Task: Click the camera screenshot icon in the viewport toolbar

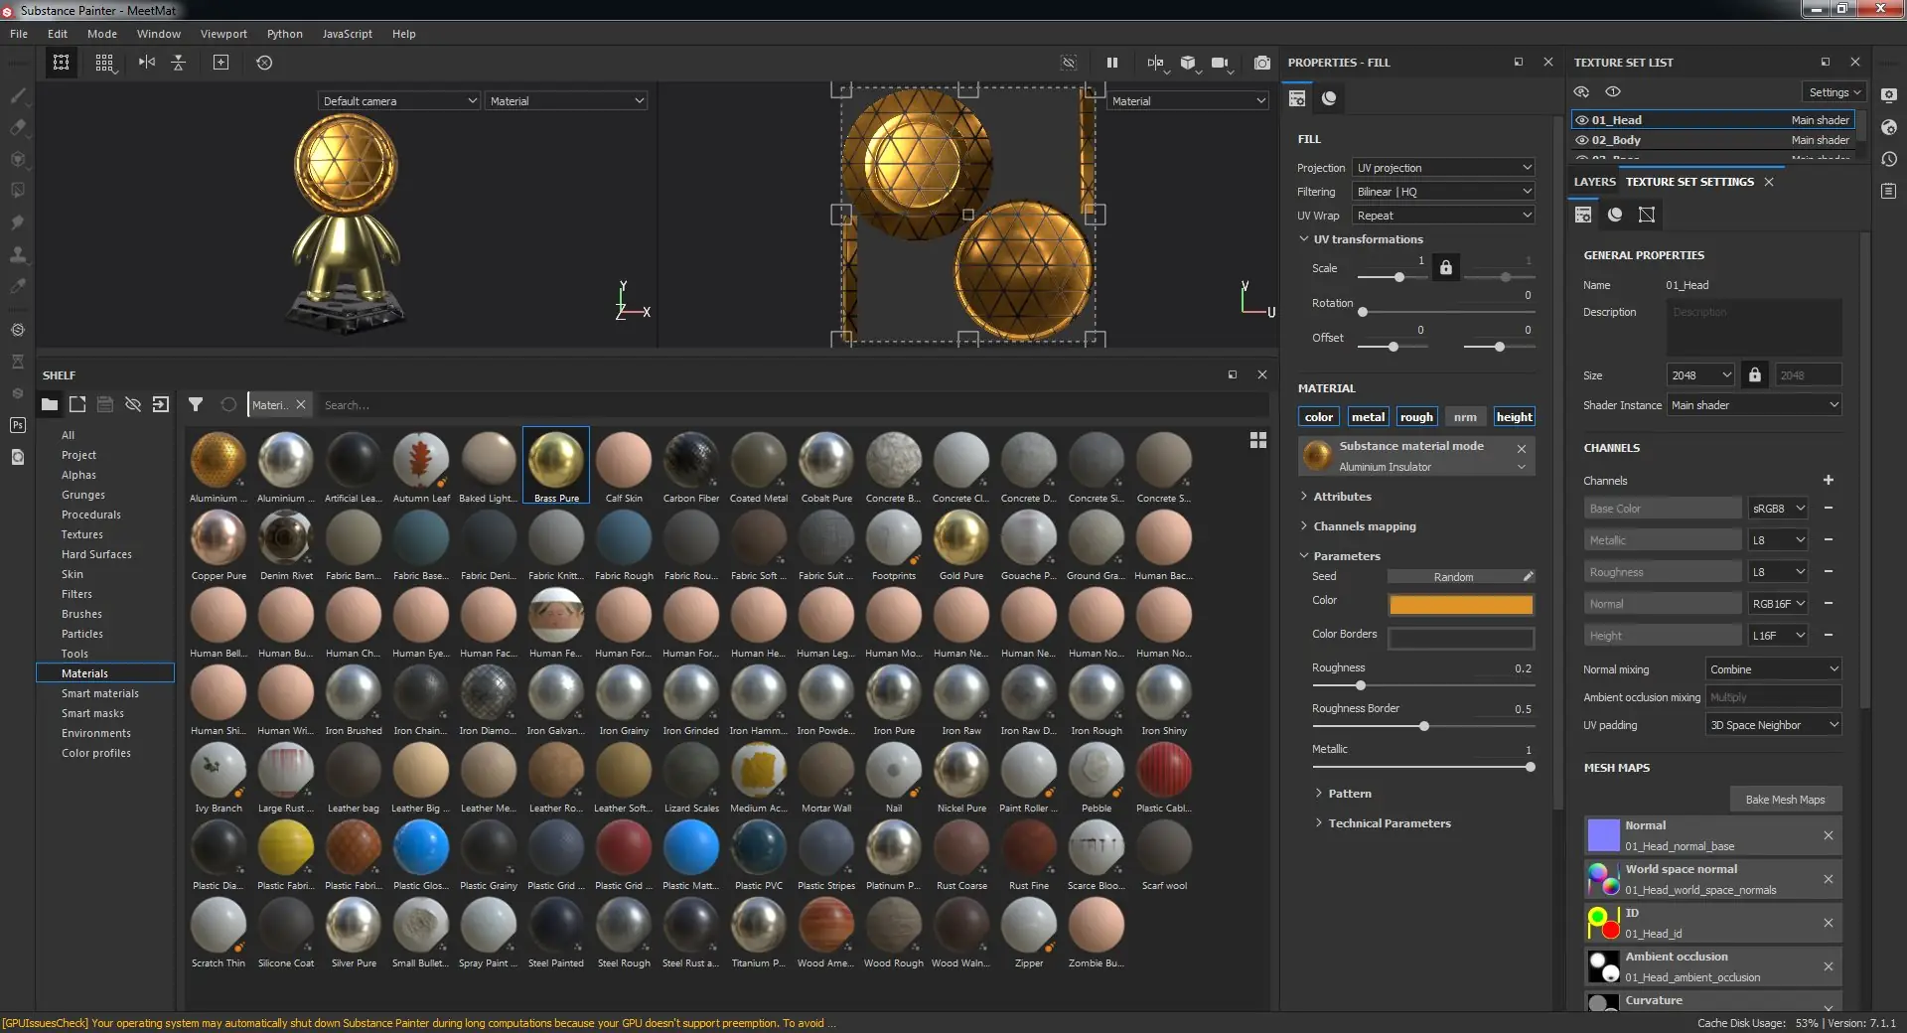Action: pos(1261,63)
